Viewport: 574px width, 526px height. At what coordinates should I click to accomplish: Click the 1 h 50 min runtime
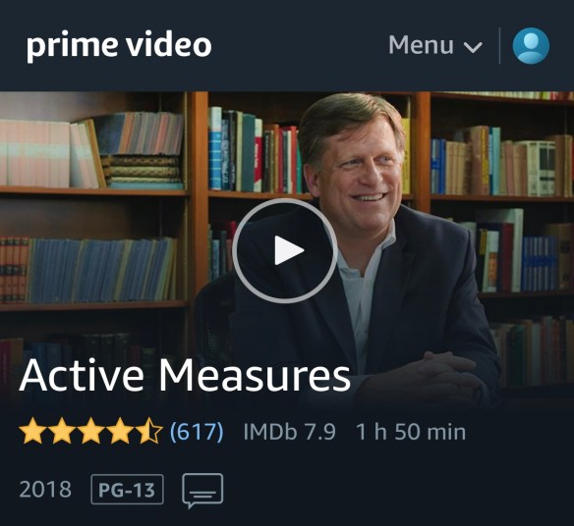point(411,432)
